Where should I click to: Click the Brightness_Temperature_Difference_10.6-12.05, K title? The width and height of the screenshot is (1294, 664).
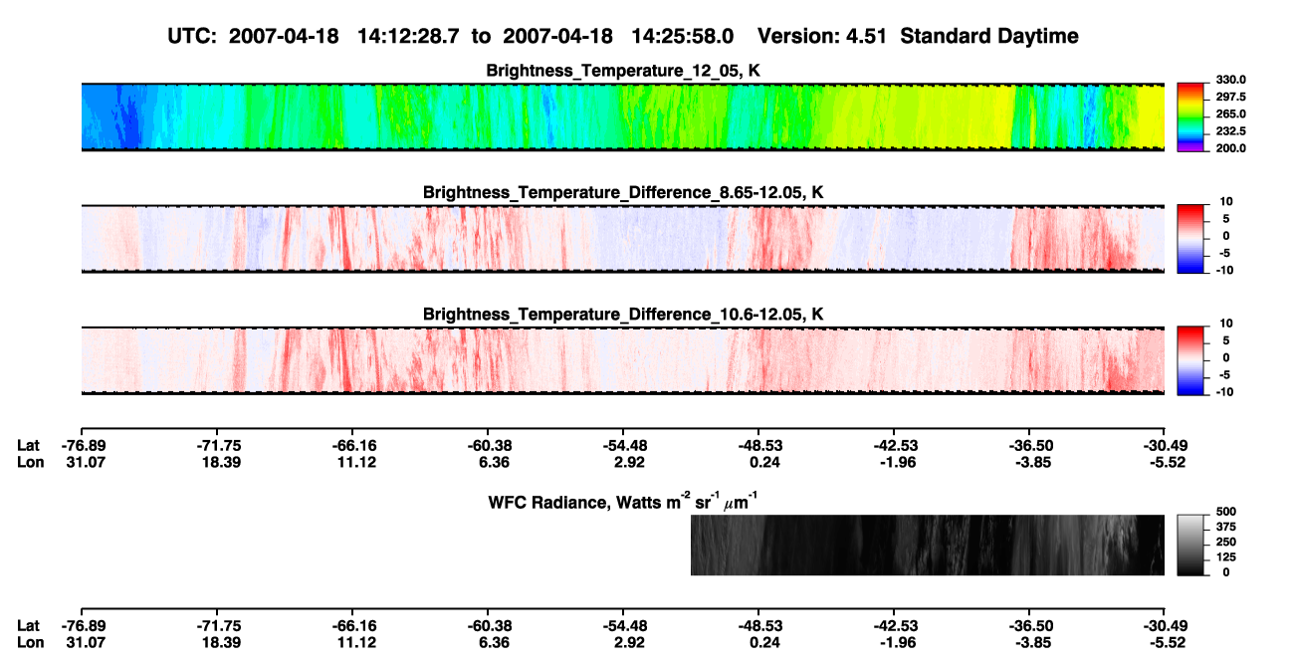tap(623, 314)
